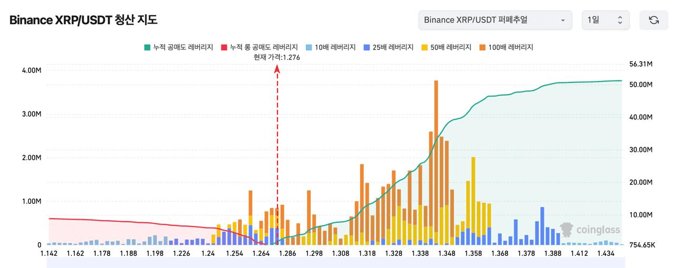Click the 1.368 price axis label
This screenshot has height=268, width=674.
500,253
